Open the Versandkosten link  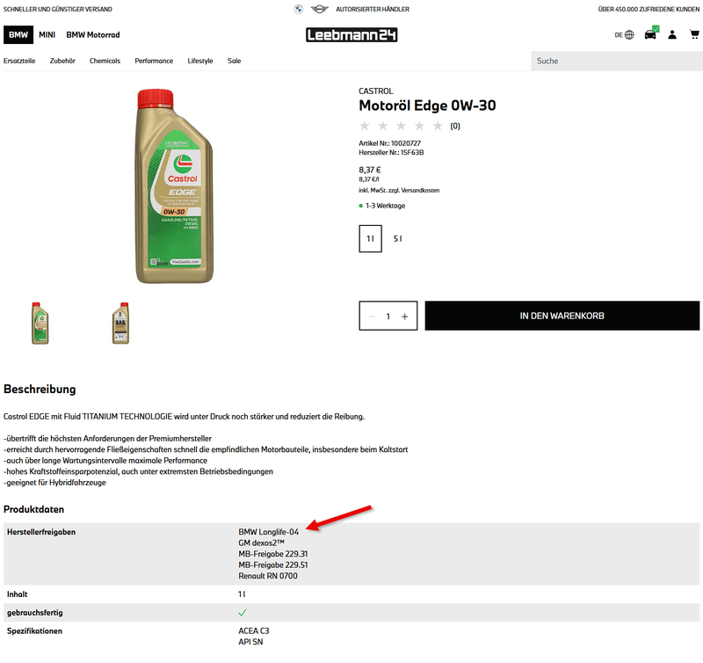pos(422,190)
